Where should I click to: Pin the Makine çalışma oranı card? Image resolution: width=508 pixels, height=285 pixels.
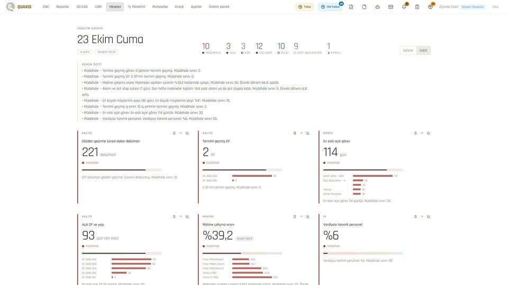(295, 216)
